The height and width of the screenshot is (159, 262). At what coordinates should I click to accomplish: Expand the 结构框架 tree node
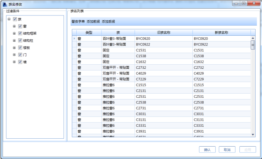click(14, 33)
